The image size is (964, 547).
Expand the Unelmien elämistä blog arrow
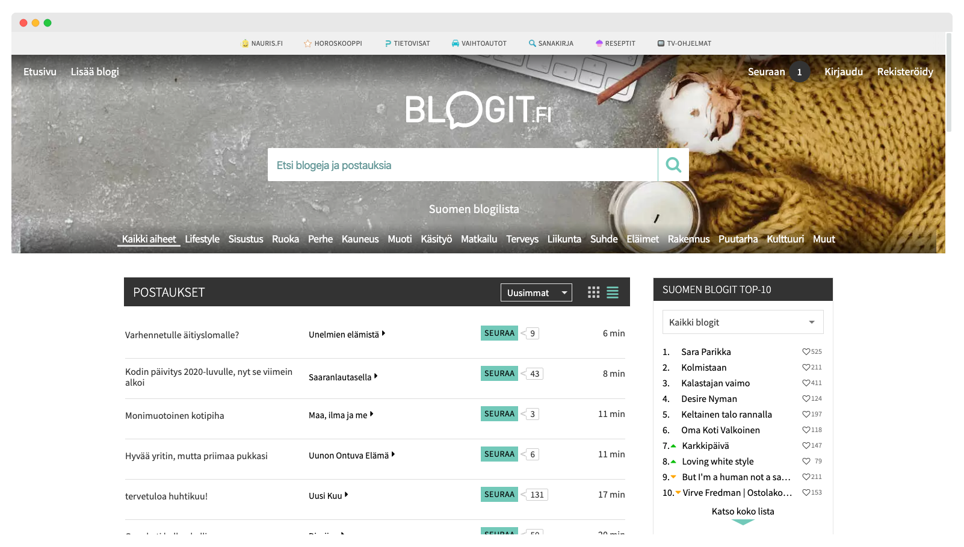(383, 333)
